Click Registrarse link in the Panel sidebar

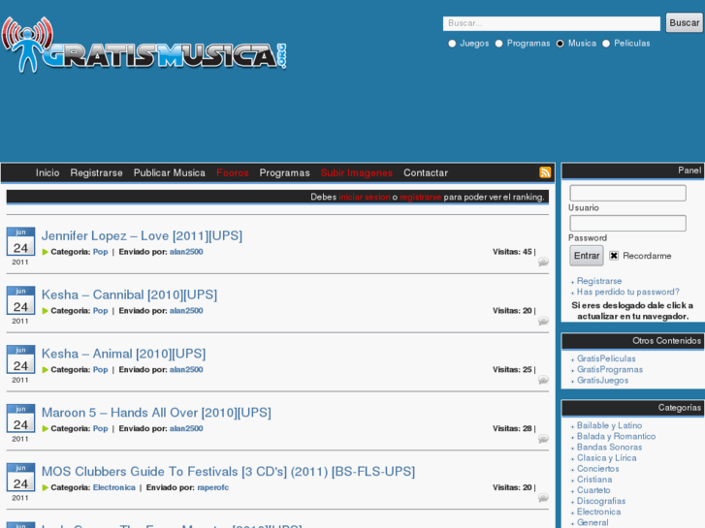599,281
